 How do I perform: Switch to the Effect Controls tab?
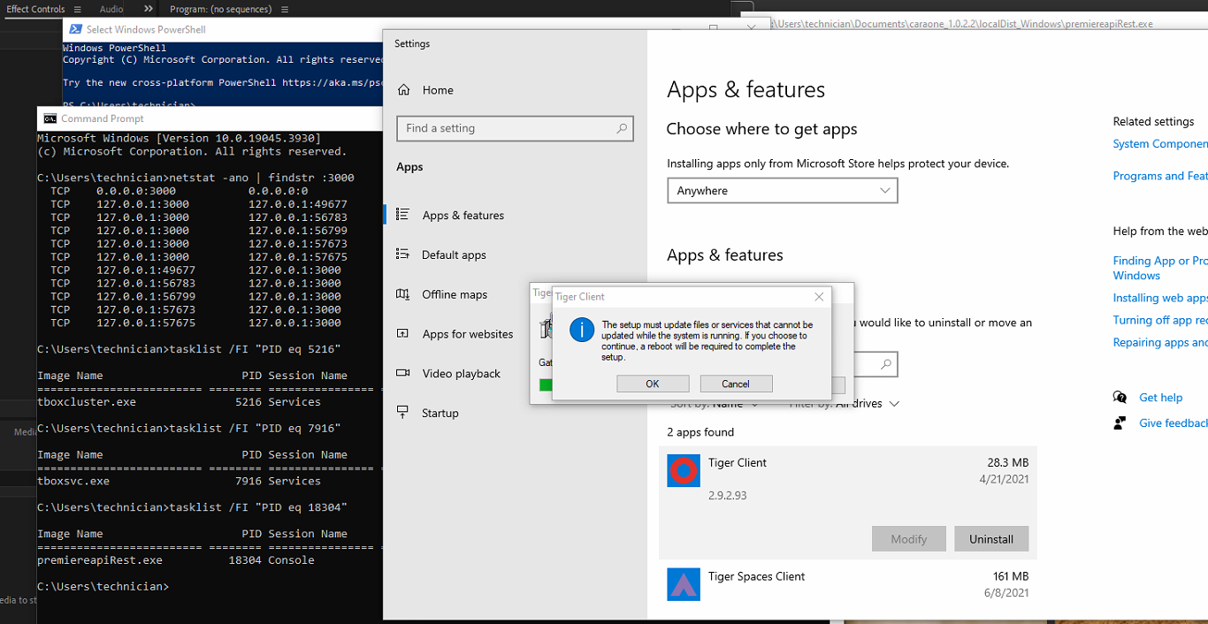pyautogui.click(x=35, y=9)
